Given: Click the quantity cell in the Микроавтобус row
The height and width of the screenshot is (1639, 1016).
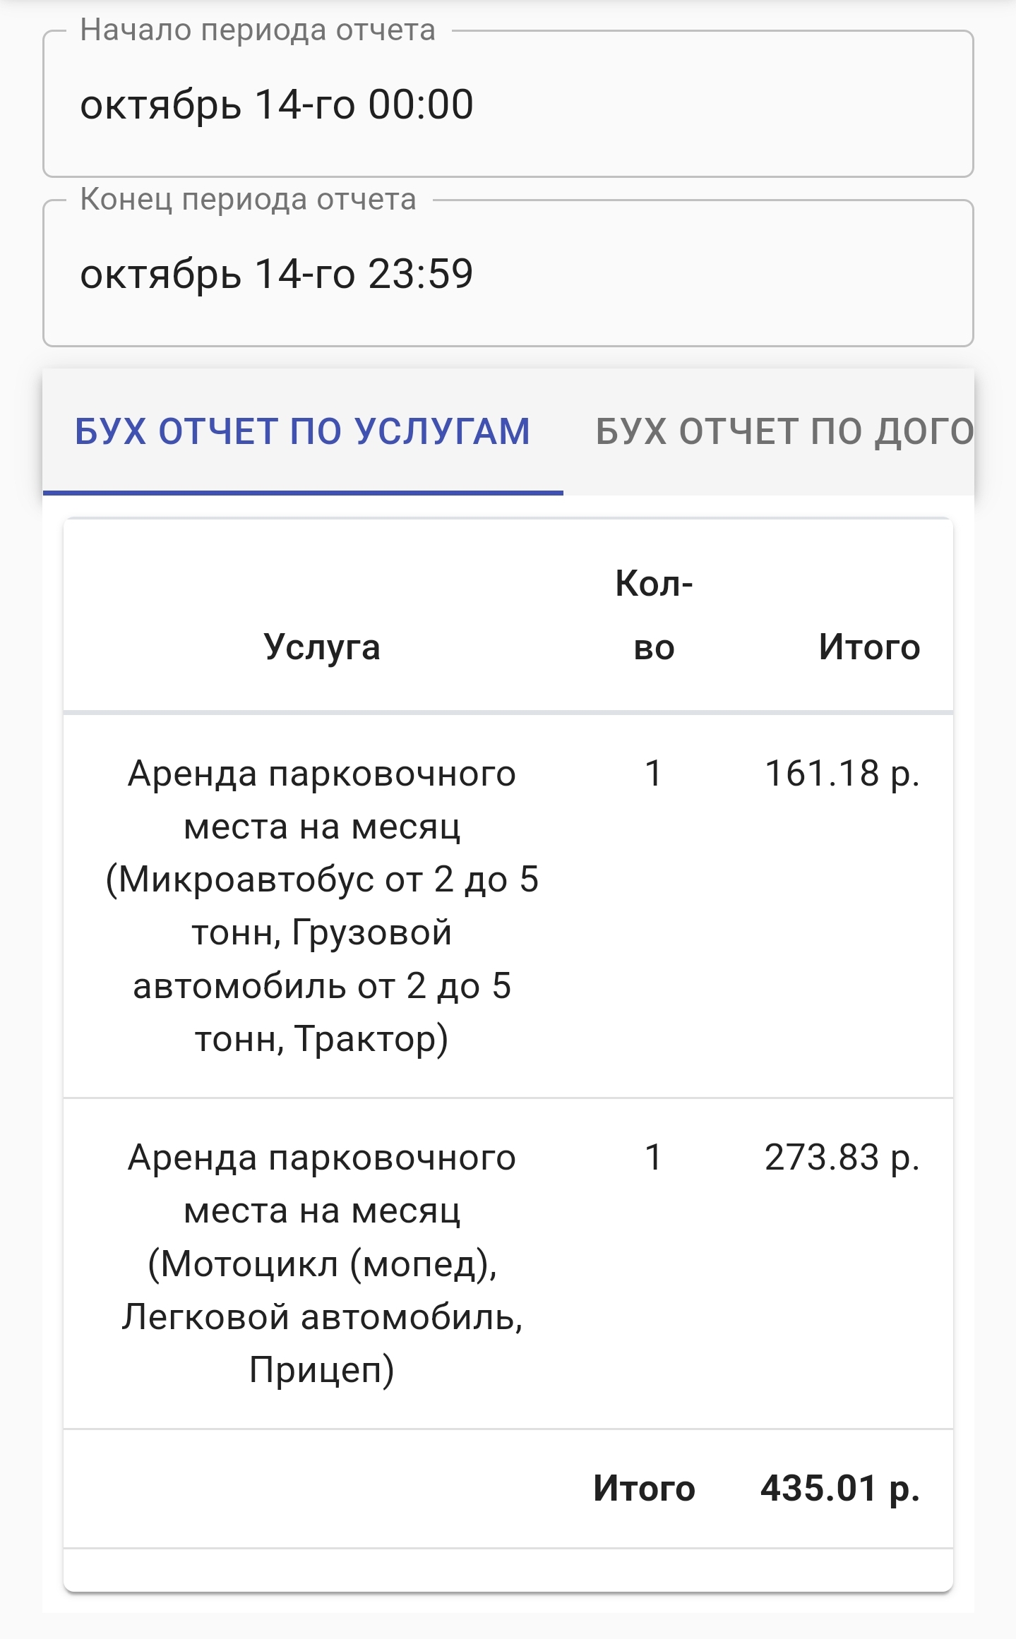Looking at the screenshot, I should click(654, 774).
